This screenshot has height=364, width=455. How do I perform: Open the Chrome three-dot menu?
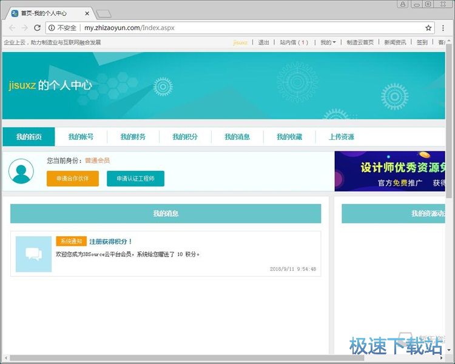[443, 28]
